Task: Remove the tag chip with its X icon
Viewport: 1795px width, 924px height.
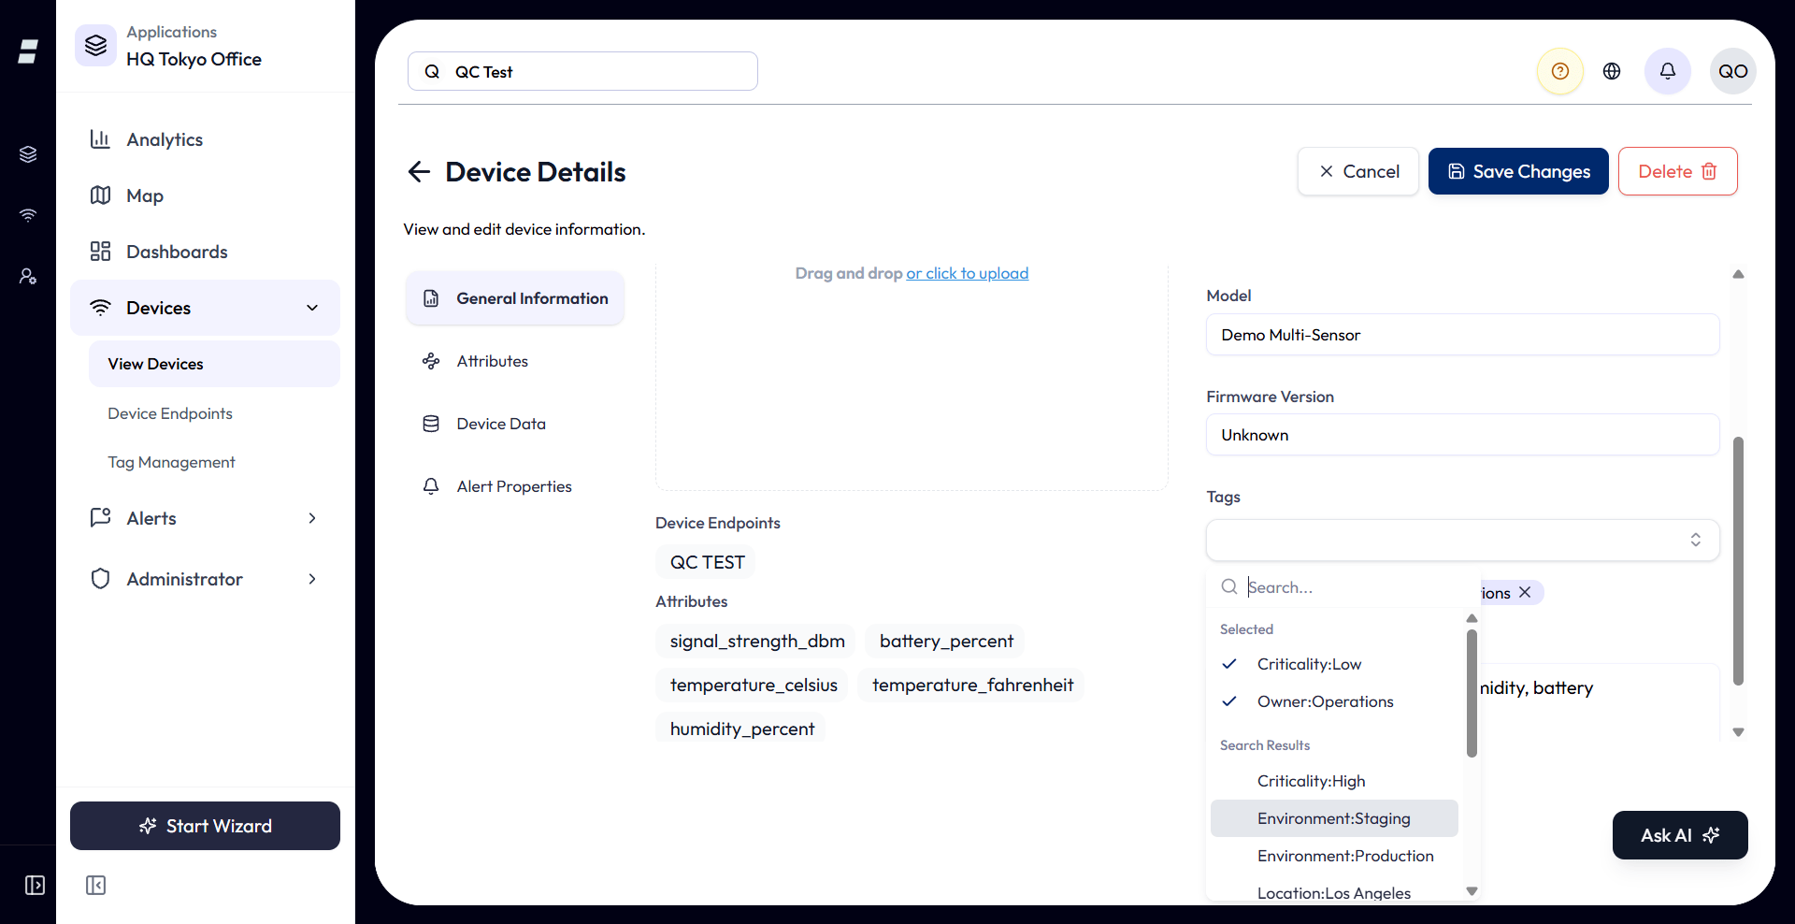Action: [1525, 592]
